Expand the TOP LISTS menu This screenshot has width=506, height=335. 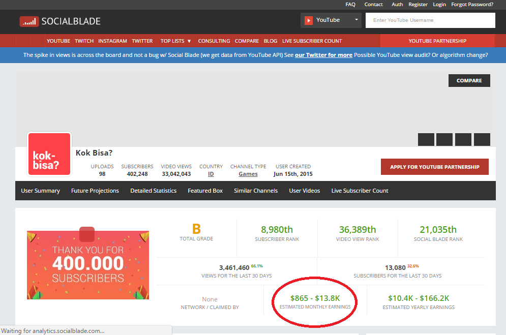coord(176,41)
